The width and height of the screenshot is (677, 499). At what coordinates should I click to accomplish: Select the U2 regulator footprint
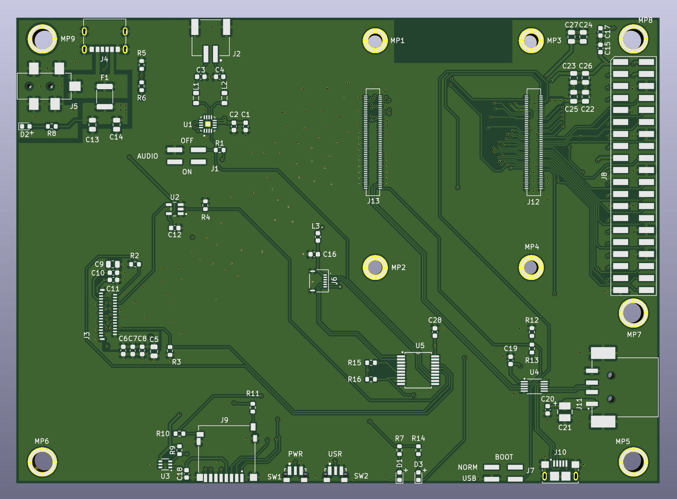click(x=175, y=209)
